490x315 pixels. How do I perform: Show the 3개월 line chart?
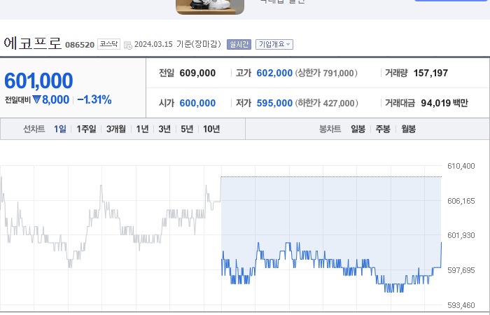tap(116, 129)
